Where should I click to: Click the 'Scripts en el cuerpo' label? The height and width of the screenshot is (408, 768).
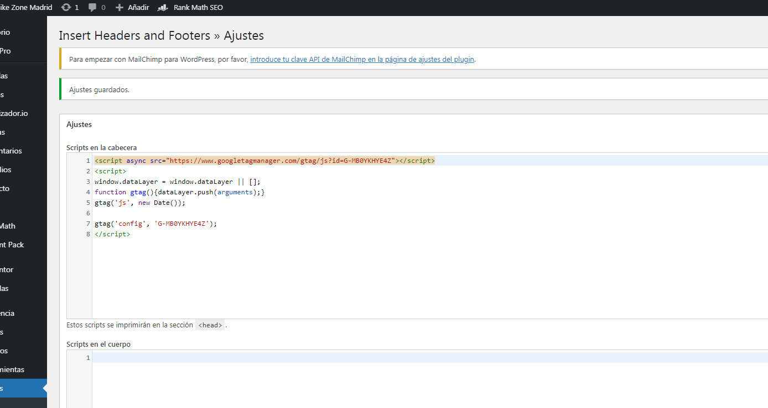(x=98, y=344)
